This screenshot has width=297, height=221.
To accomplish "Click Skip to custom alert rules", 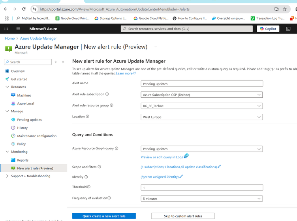I will [x=183, y=216].
